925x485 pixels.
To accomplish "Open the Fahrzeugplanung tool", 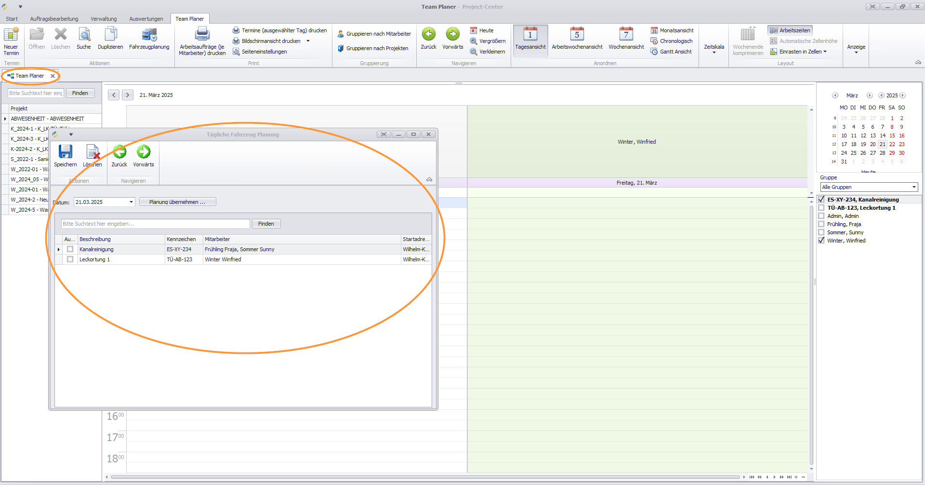I will point(149,36).
